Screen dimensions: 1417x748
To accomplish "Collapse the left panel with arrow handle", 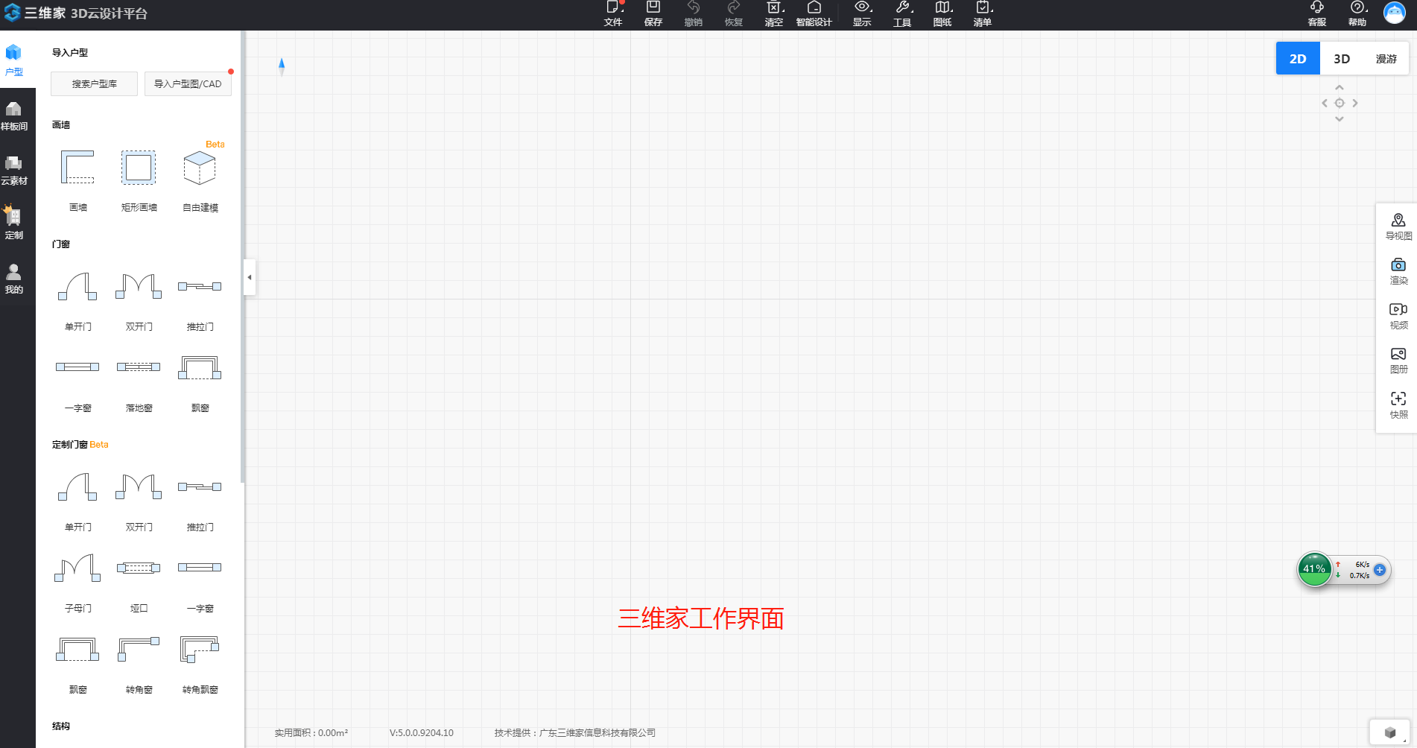I will [x=250, y=277].
